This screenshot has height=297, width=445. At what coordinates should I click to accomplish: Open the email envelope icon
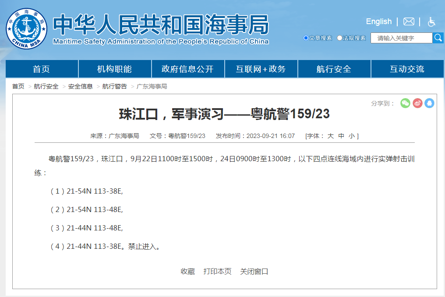(409, 21)
